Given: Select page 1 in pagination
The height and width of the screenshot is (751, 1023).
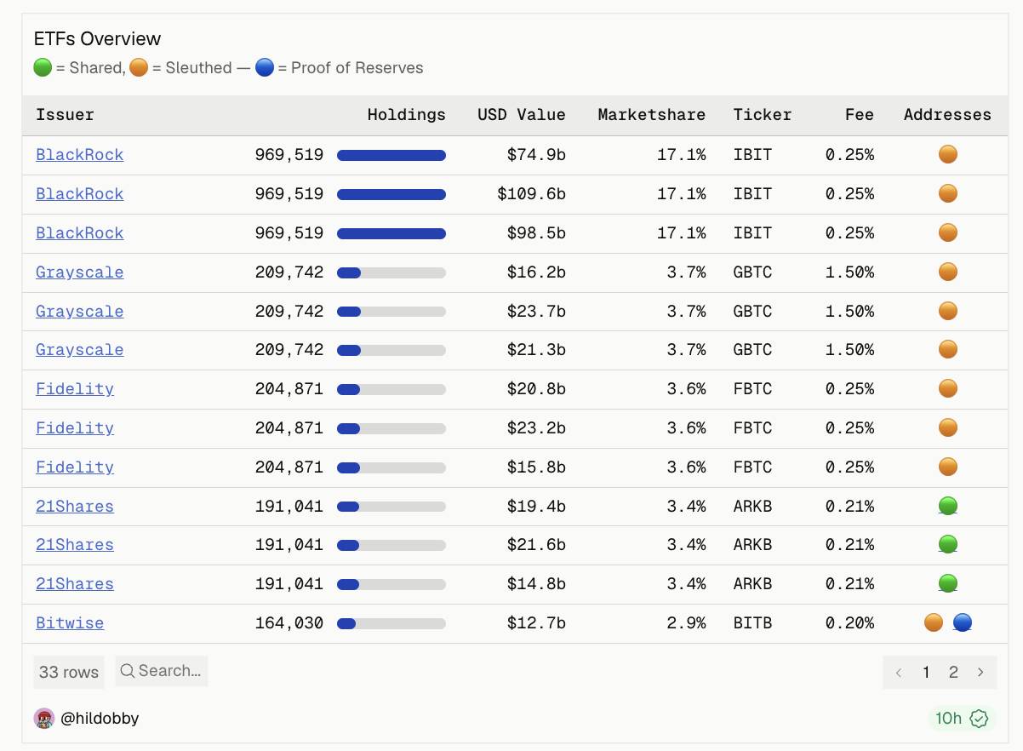Looking at the screenshot, I should (x=926, y=672).
